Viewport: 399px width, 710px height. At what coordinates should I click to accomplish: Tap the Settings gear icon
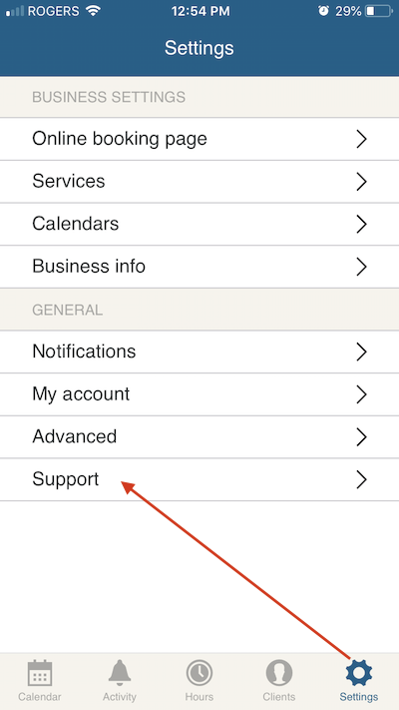tap(359, 673)
